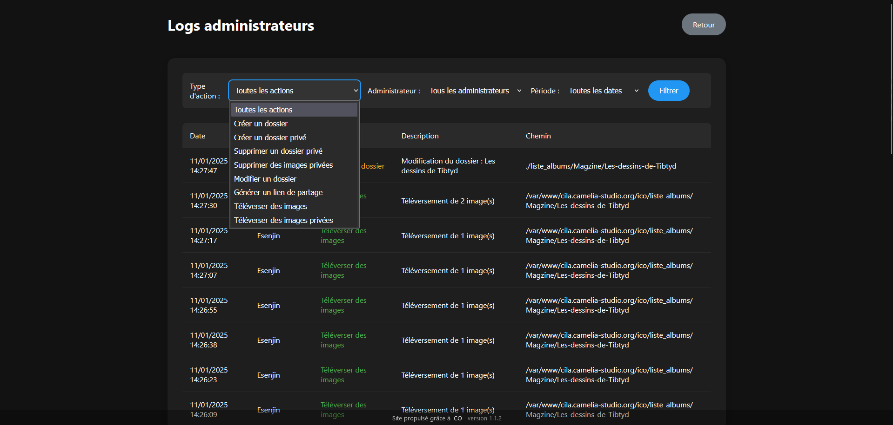Screen dimensions: 893x425
Task: Click Esenjin in the 14:26:55 row
Action: (x=269, y=305)
